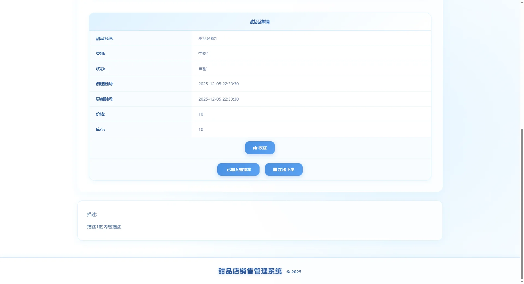Click the 库存 stock value 10

(201, 129)
